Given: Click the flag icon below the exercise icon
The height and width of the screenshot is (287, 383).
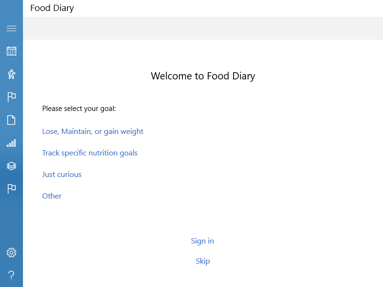Looking at the screenshot, I should 11,97.
